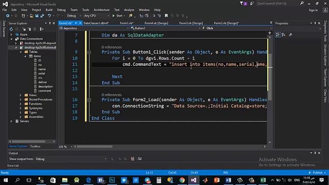Click the Clear All icon in Output panel

tap(133, 159)
